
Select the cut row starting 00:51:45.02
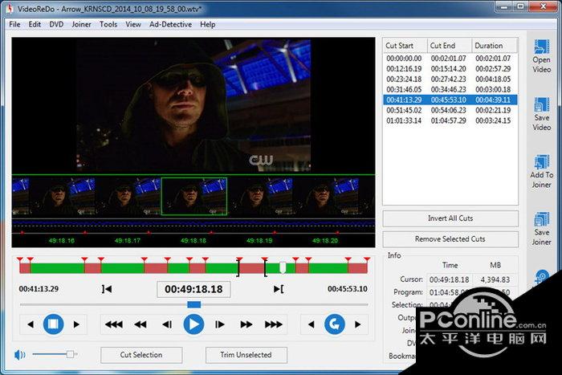tap(450, 111)
